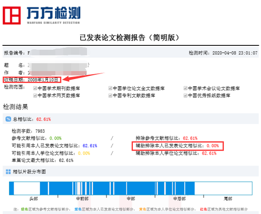This screenshot has width=261, height=214.
Task: Click the 中前部 label under the distribution bar
Action: (82, 199)
